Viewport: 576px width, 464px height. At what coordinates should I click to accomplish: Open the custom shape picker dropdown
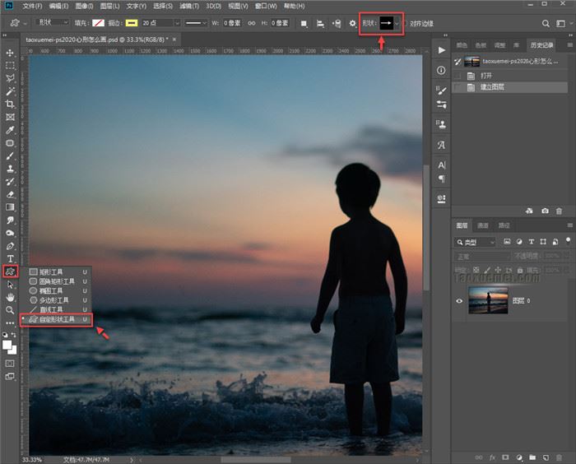click(397, 24)
